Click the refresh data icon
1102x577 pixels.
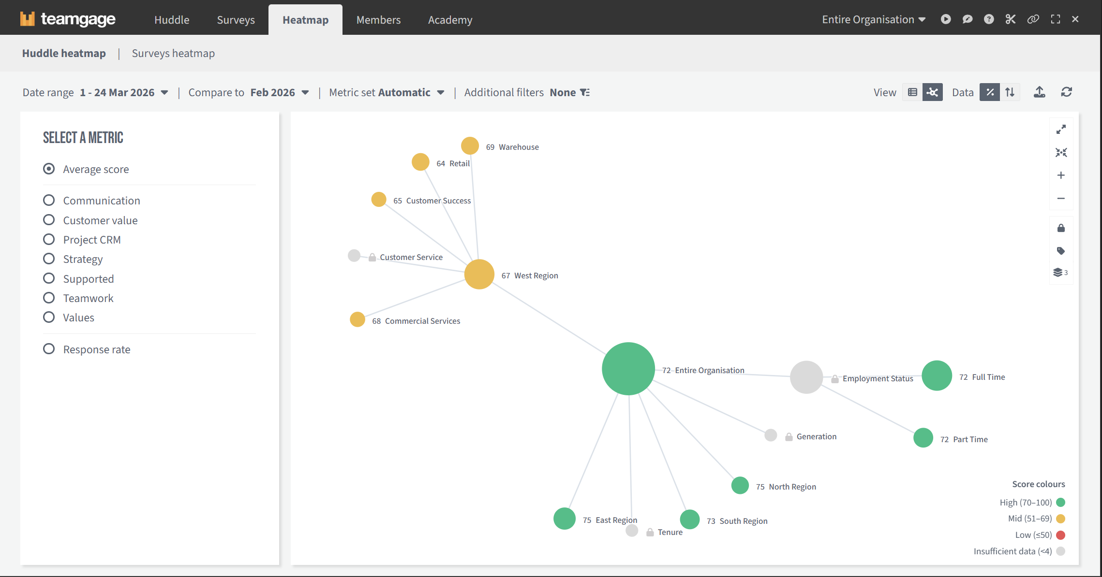(x=1066, y=92)
